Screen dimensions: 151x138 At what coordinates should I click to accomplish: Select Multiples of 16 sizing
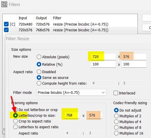[116, 133]
